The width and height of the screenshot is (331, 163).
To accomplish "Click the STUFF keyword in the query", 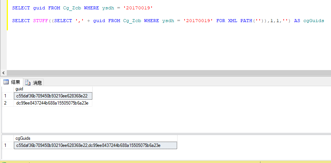I will pyautogui.click(x=41, y=21).
